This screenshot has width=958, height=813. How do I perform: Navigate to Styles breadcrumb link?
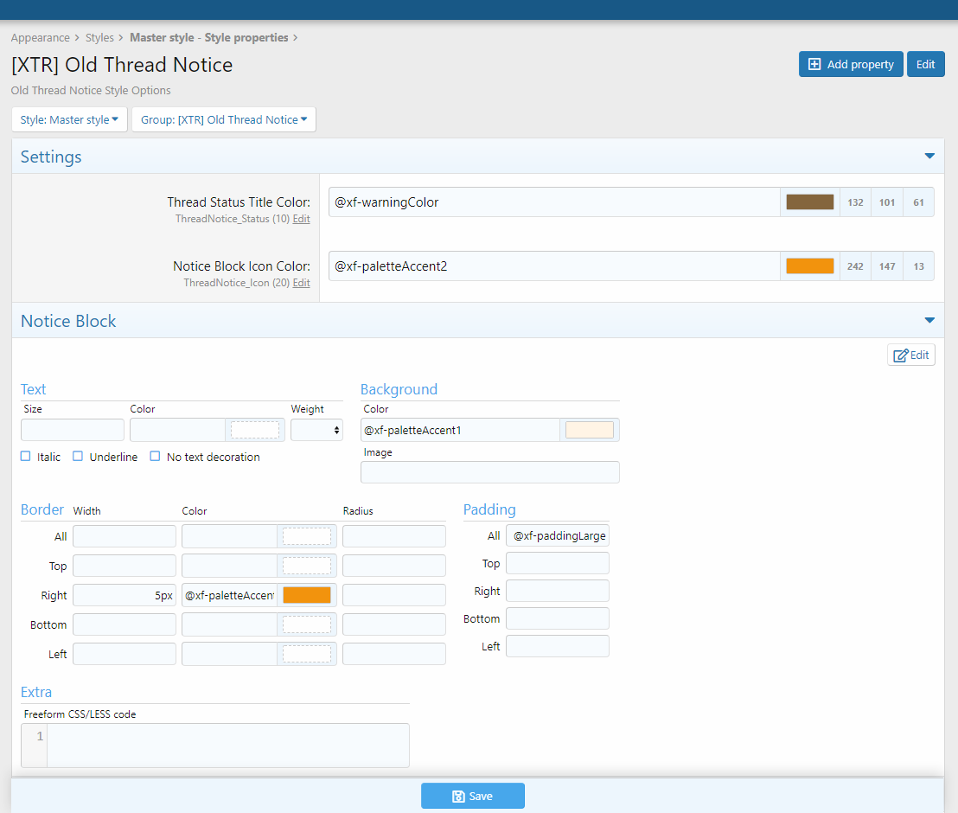[x=99, y=38]
